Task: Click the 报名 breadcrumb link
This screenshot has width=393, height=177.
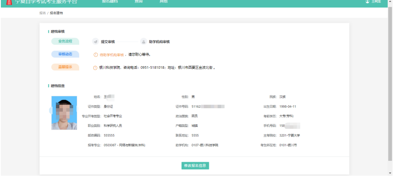Action: pos(42,13)
